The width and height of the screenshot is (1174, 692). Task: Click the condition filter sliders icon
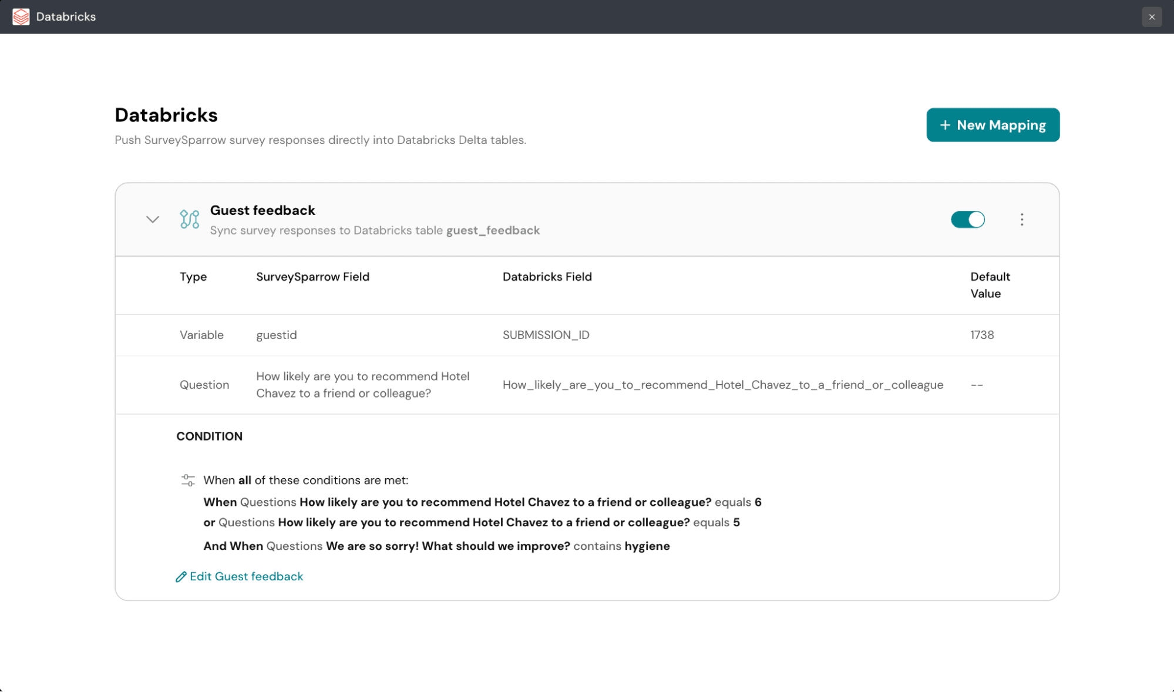pyautogui.click(x=188, y=481)
